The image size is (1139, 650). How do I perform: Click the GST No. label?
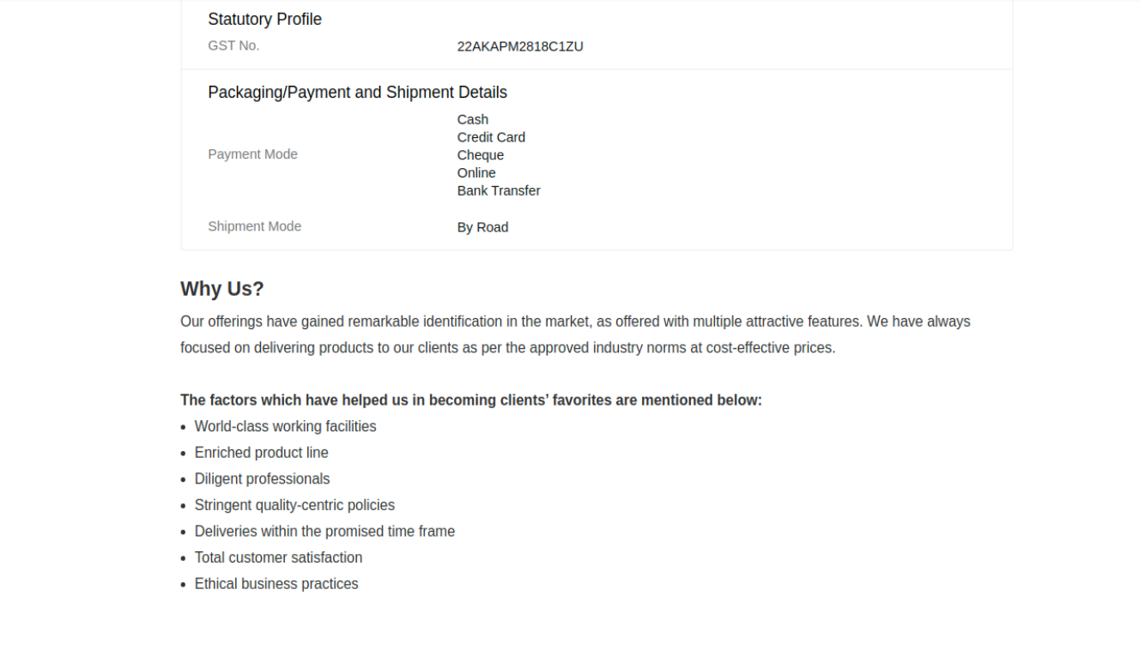click(x=233, y=45)
